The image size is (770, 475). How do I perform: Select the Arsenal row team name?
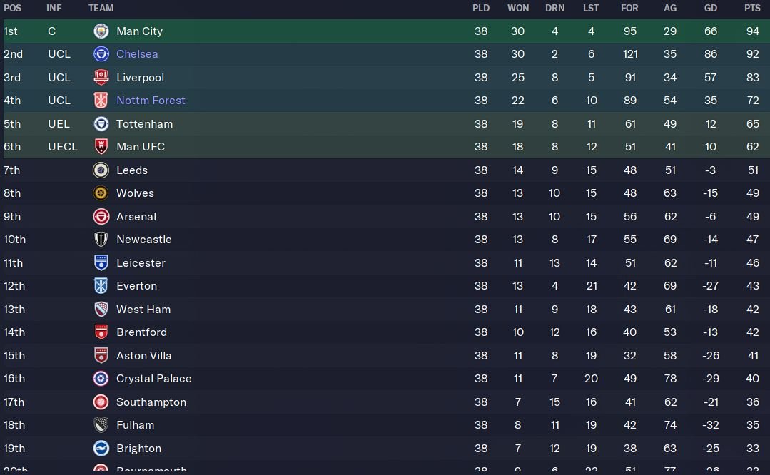click(x=136, y=217)
